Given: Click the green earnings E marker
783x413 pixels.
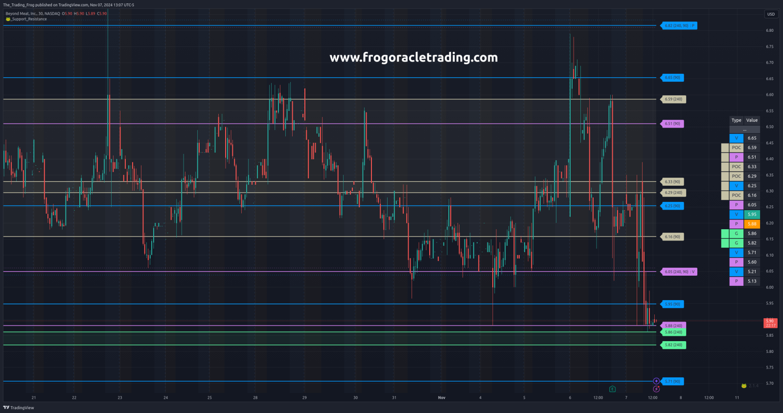Looking at the screenshot, I should [612, 389].
